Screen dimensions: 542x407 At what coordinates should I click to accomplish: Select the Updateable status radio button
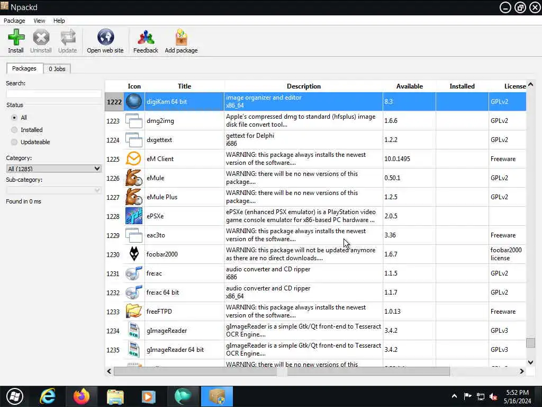14,142
